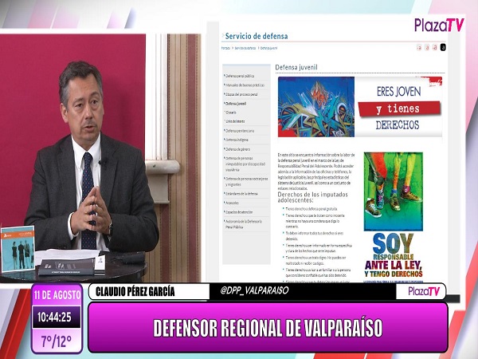The image size is (478, 359).
Task: Click bullet about notifying a family member
Action: point(318,273)
